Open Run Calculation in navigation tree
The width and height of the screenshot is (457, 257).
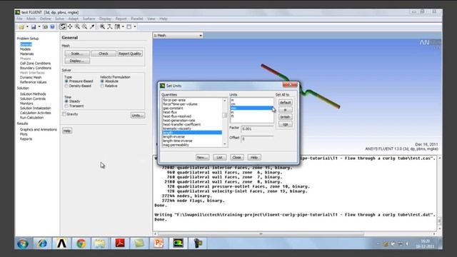(31, 118)
